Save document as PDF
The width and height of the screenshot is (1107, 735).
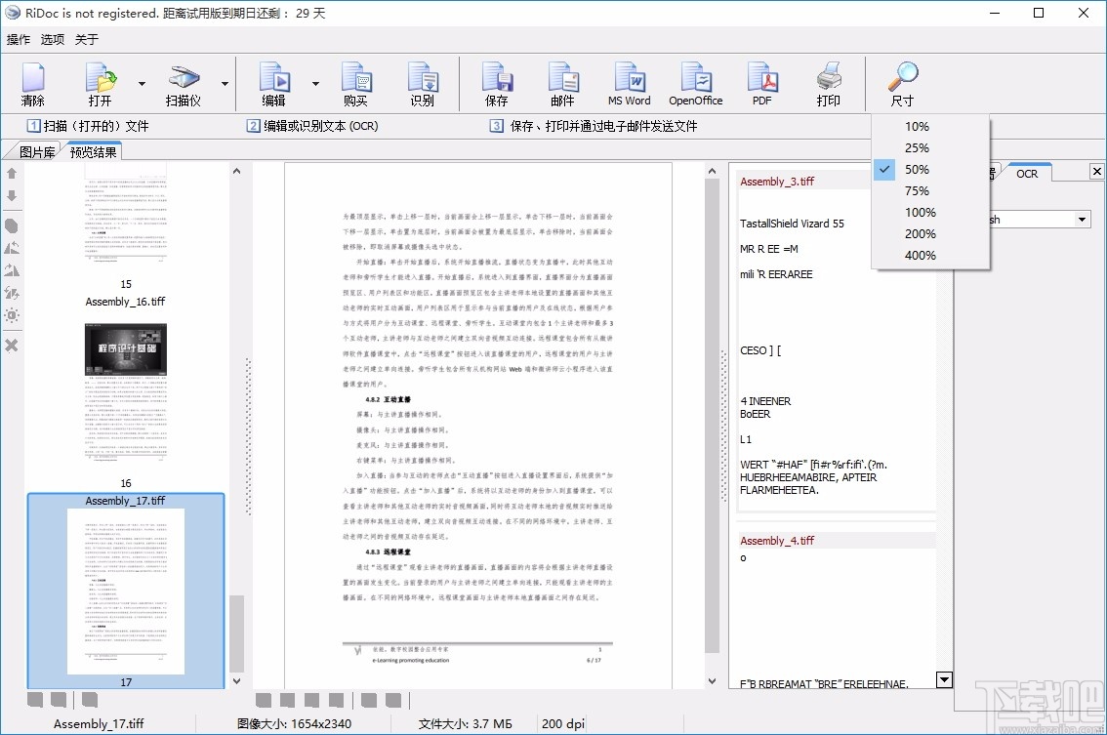point(761,84)
